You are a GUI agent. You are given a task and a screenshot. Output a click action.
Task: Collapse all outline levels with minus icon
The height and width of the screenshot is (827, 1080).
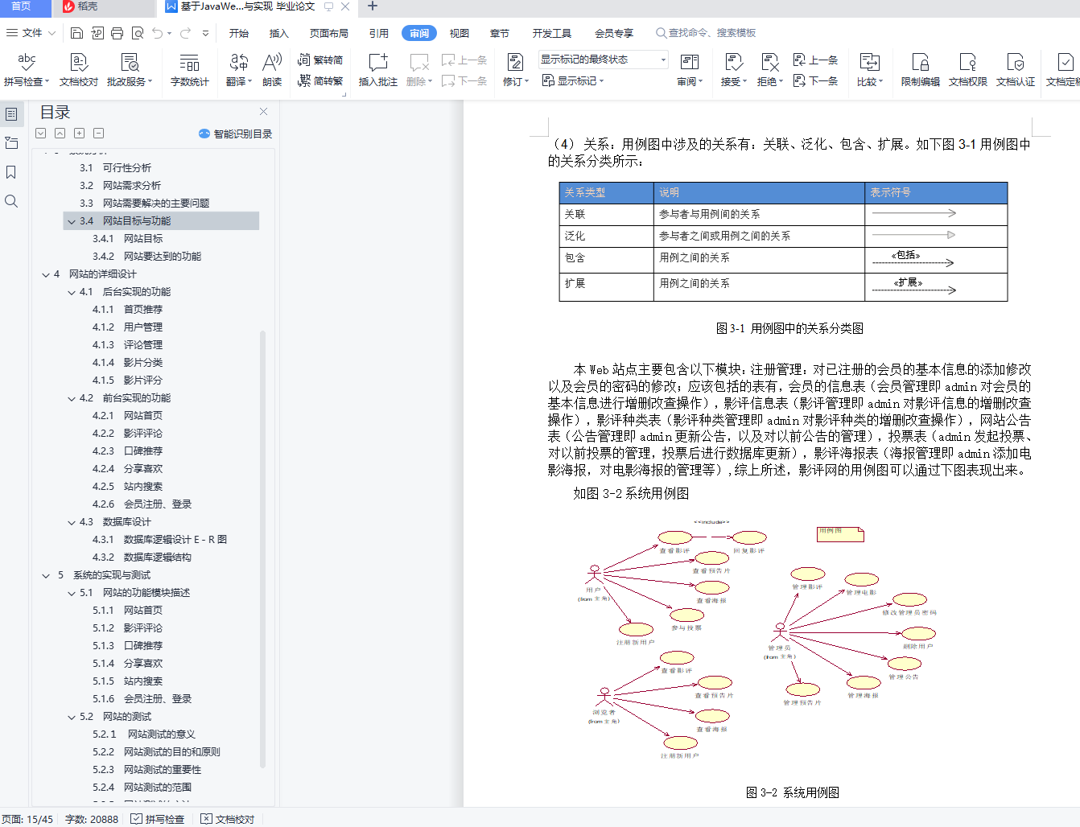pos(98,134)
